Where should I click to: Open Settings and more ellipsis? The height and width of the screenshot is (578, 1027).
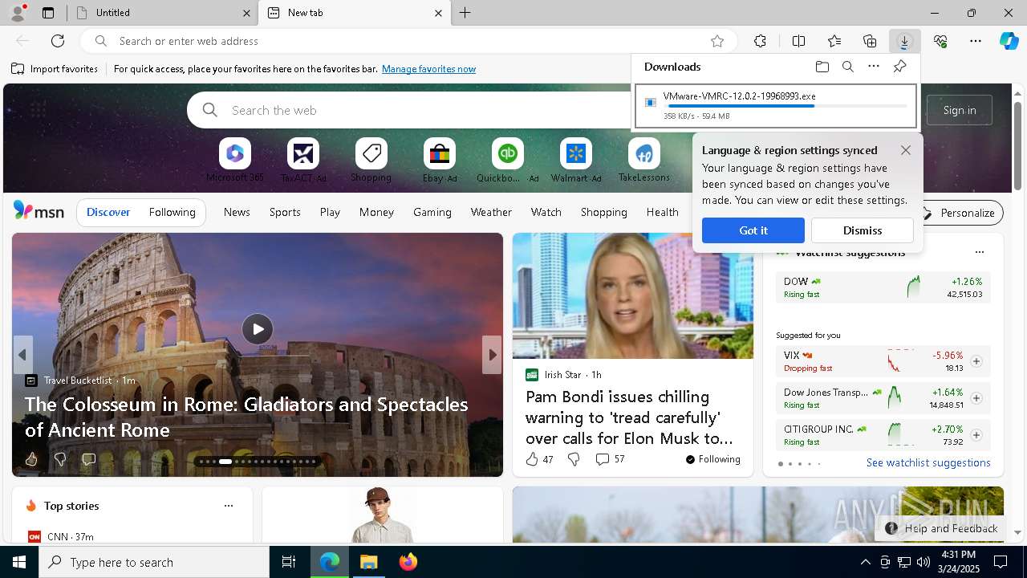coord(976,41)
